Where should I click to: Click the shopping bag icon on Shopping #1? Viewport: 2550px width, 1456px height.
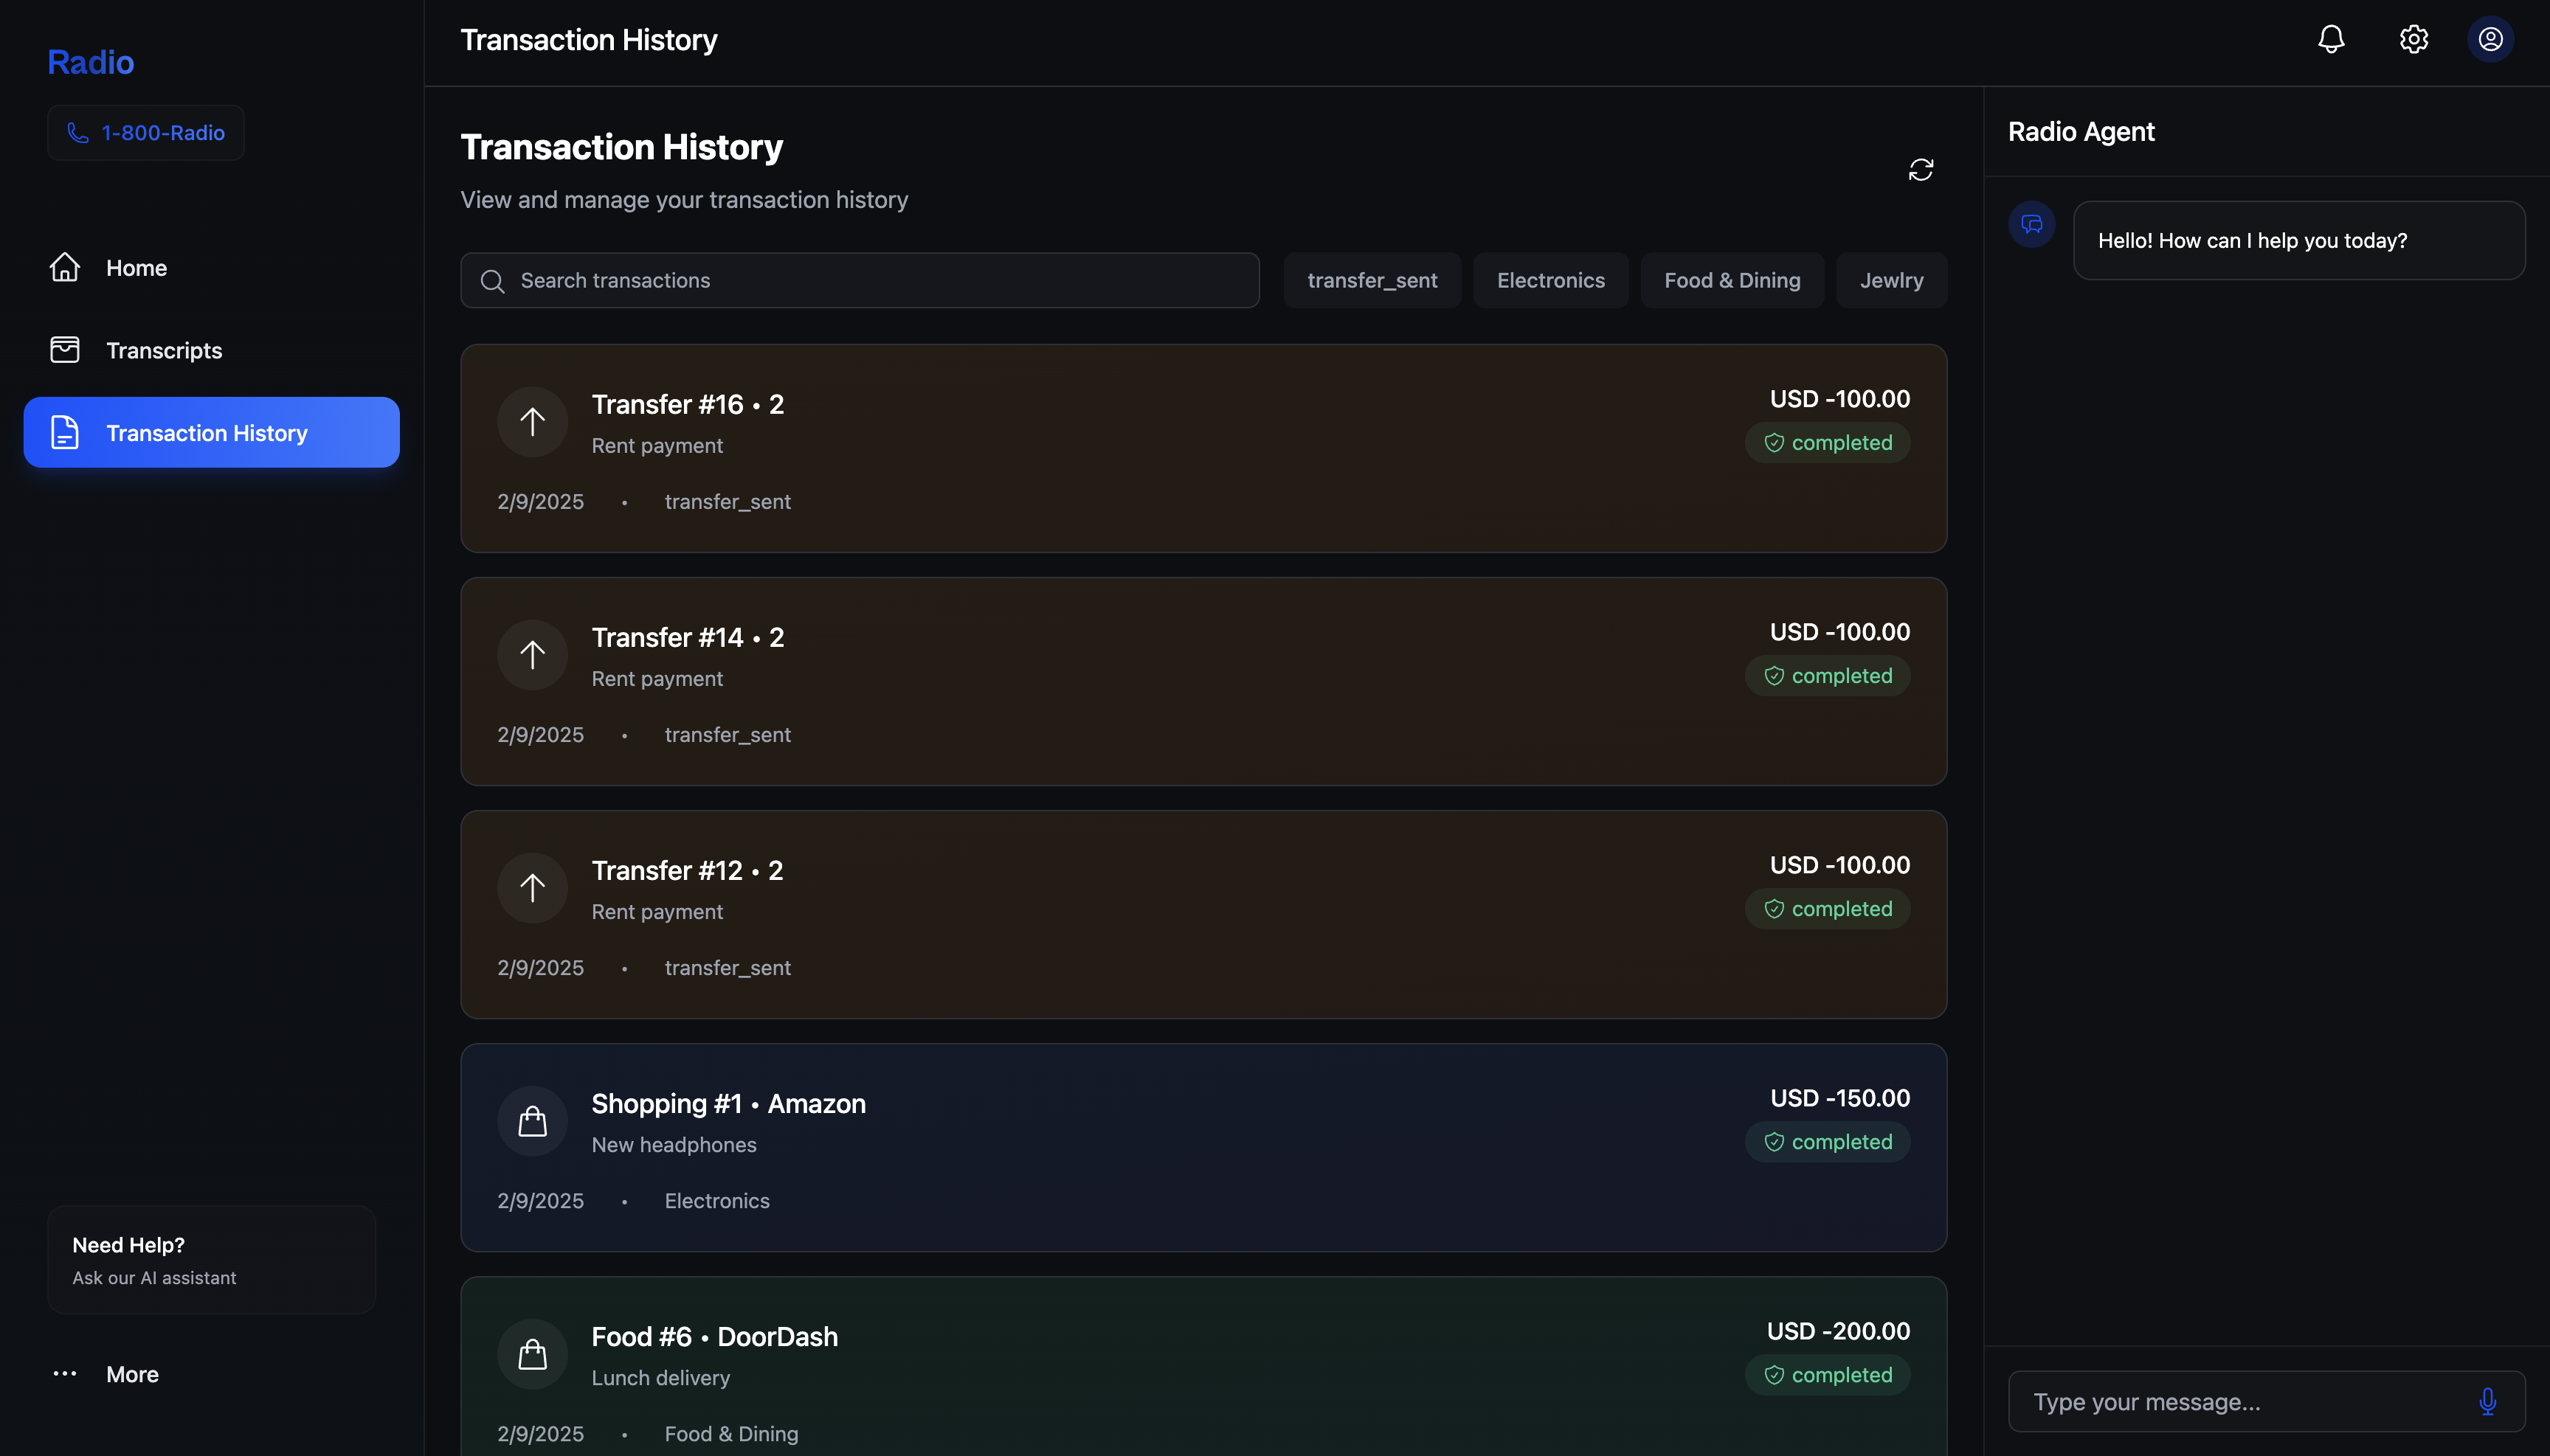pyautogui.click(x=532, y=1121)
